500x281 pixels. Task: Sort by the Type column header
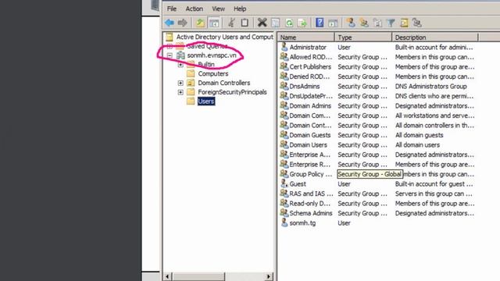tap(362, 37)
